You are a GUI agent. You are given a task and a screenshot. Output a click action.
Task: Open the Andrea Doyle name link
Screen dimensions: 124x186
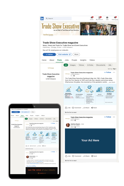(75, 124)
